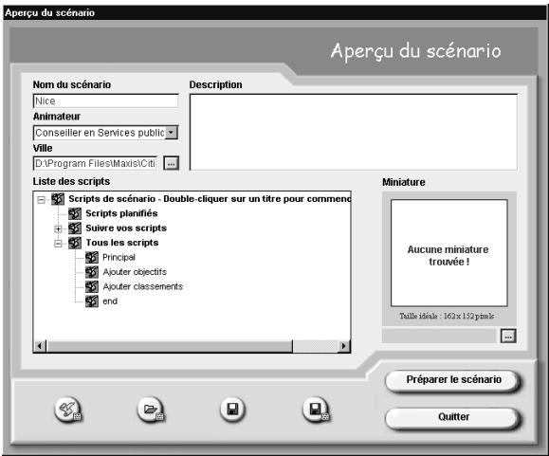Image resolution: width=549 pixels, height=456 pixels.
Task: Click the new scenario round button
Action: (x=67, y=410)
